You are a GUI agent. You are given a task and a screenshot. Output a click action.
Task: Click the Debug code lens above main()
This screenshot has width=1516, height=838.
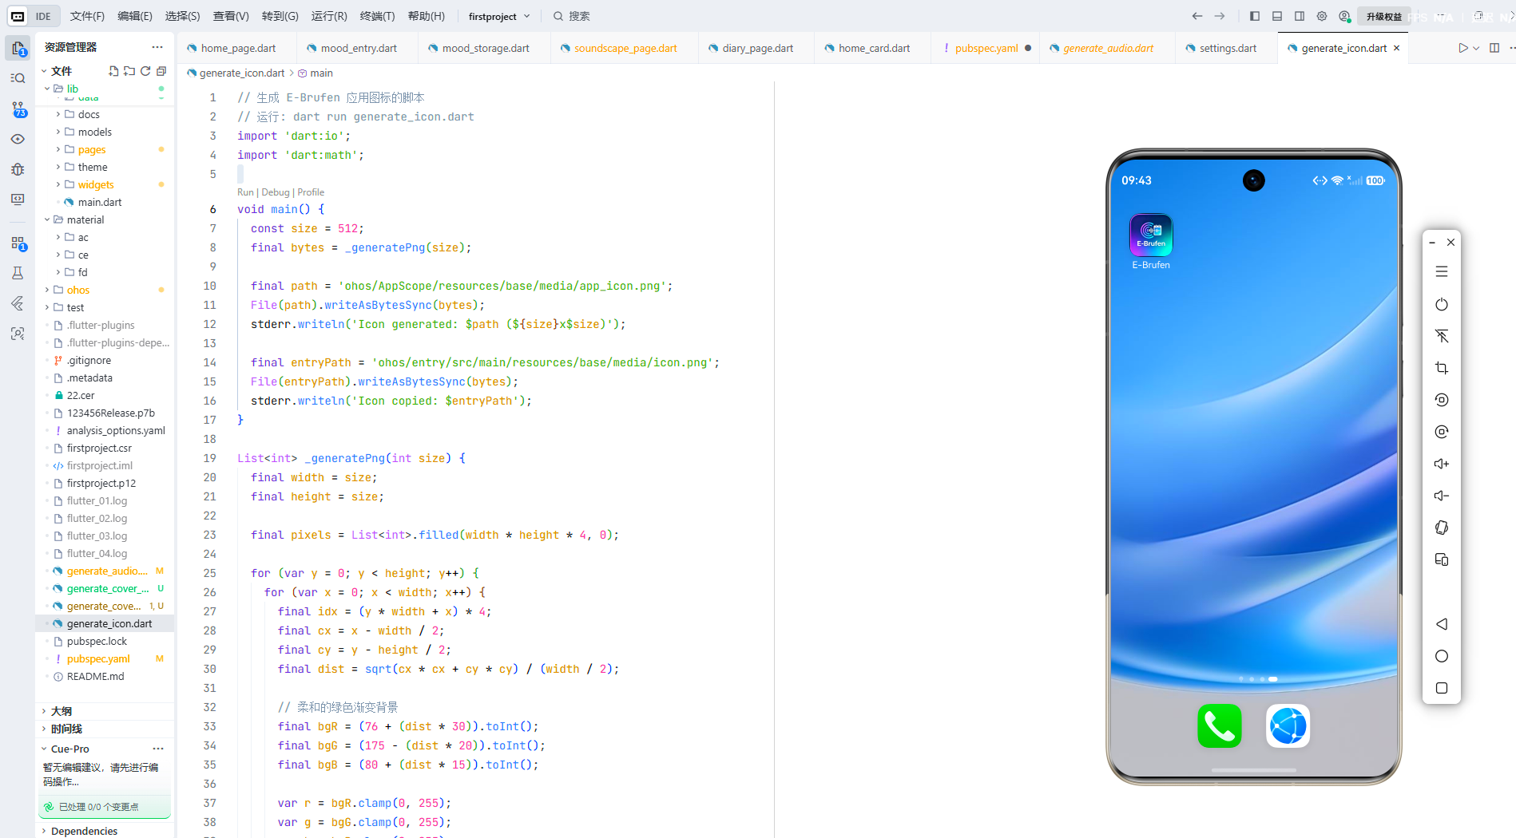[276, 192]
